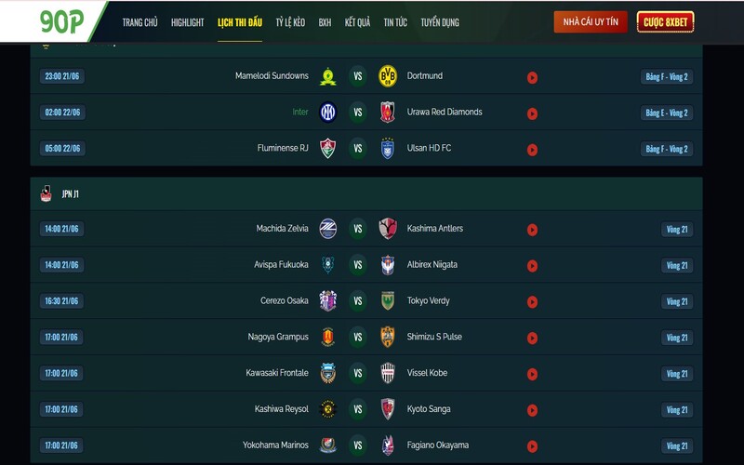Click the Inter club crest
The image size is (744, 465).
coord(327,113)
